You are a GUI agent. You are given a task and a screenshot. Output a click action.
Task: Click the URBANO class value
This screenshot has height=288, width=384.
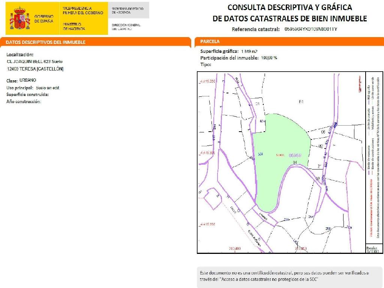[x=28, y=80]
